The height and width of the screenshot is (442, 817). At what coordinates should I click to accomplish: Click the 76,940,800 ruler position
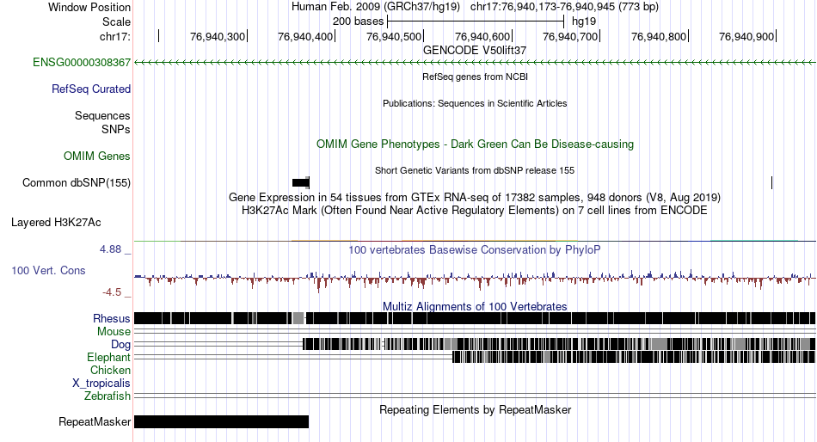tap(659, 36)
